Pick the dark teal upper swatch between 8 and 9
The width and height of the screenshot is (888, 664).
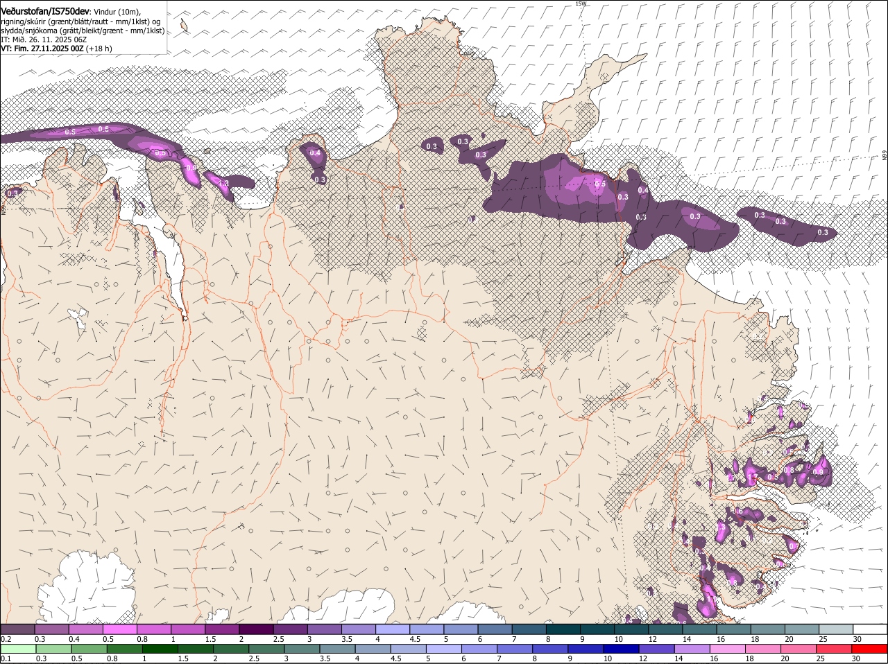click(563, 629)
